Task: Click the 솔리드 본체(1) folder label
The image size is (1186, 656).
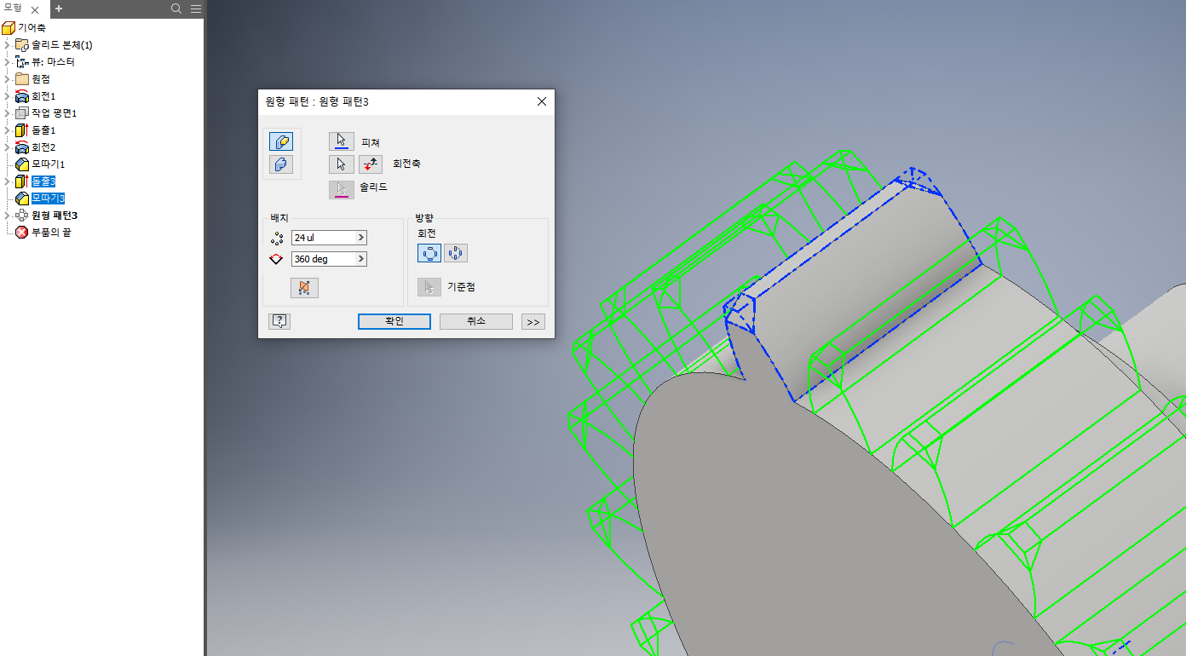Action: [x=62, y=45]
